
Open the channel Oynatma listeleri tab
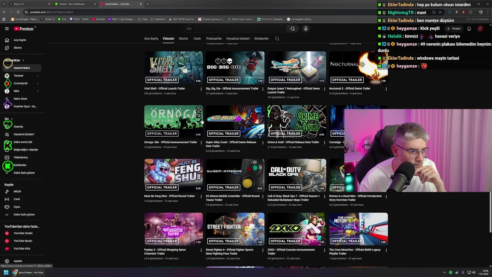pos(238,38)
